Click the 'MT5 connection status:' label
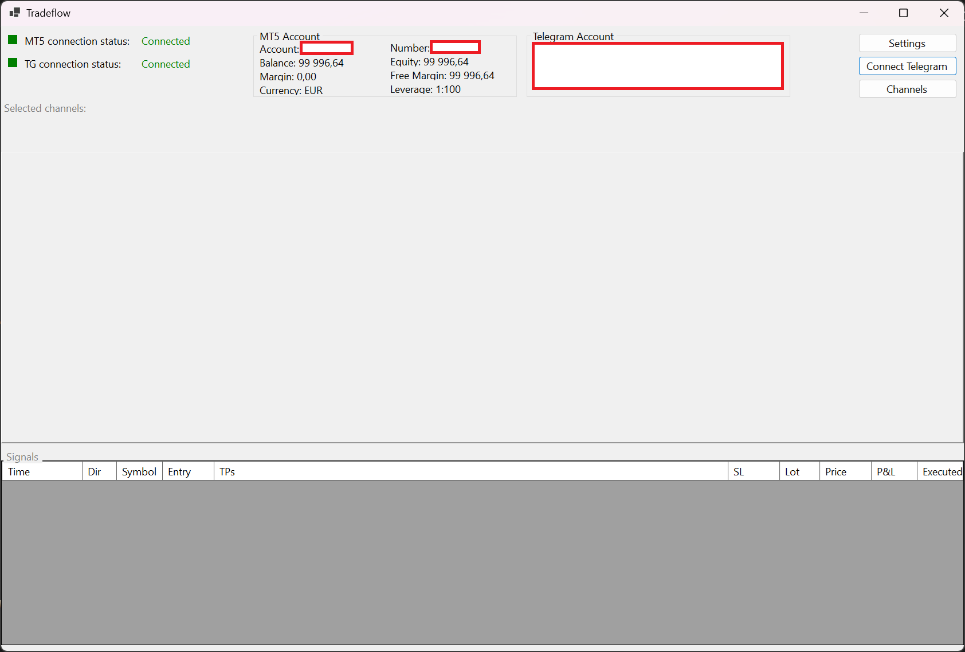The width and height of the screenshot is (965, 652). 77,41
